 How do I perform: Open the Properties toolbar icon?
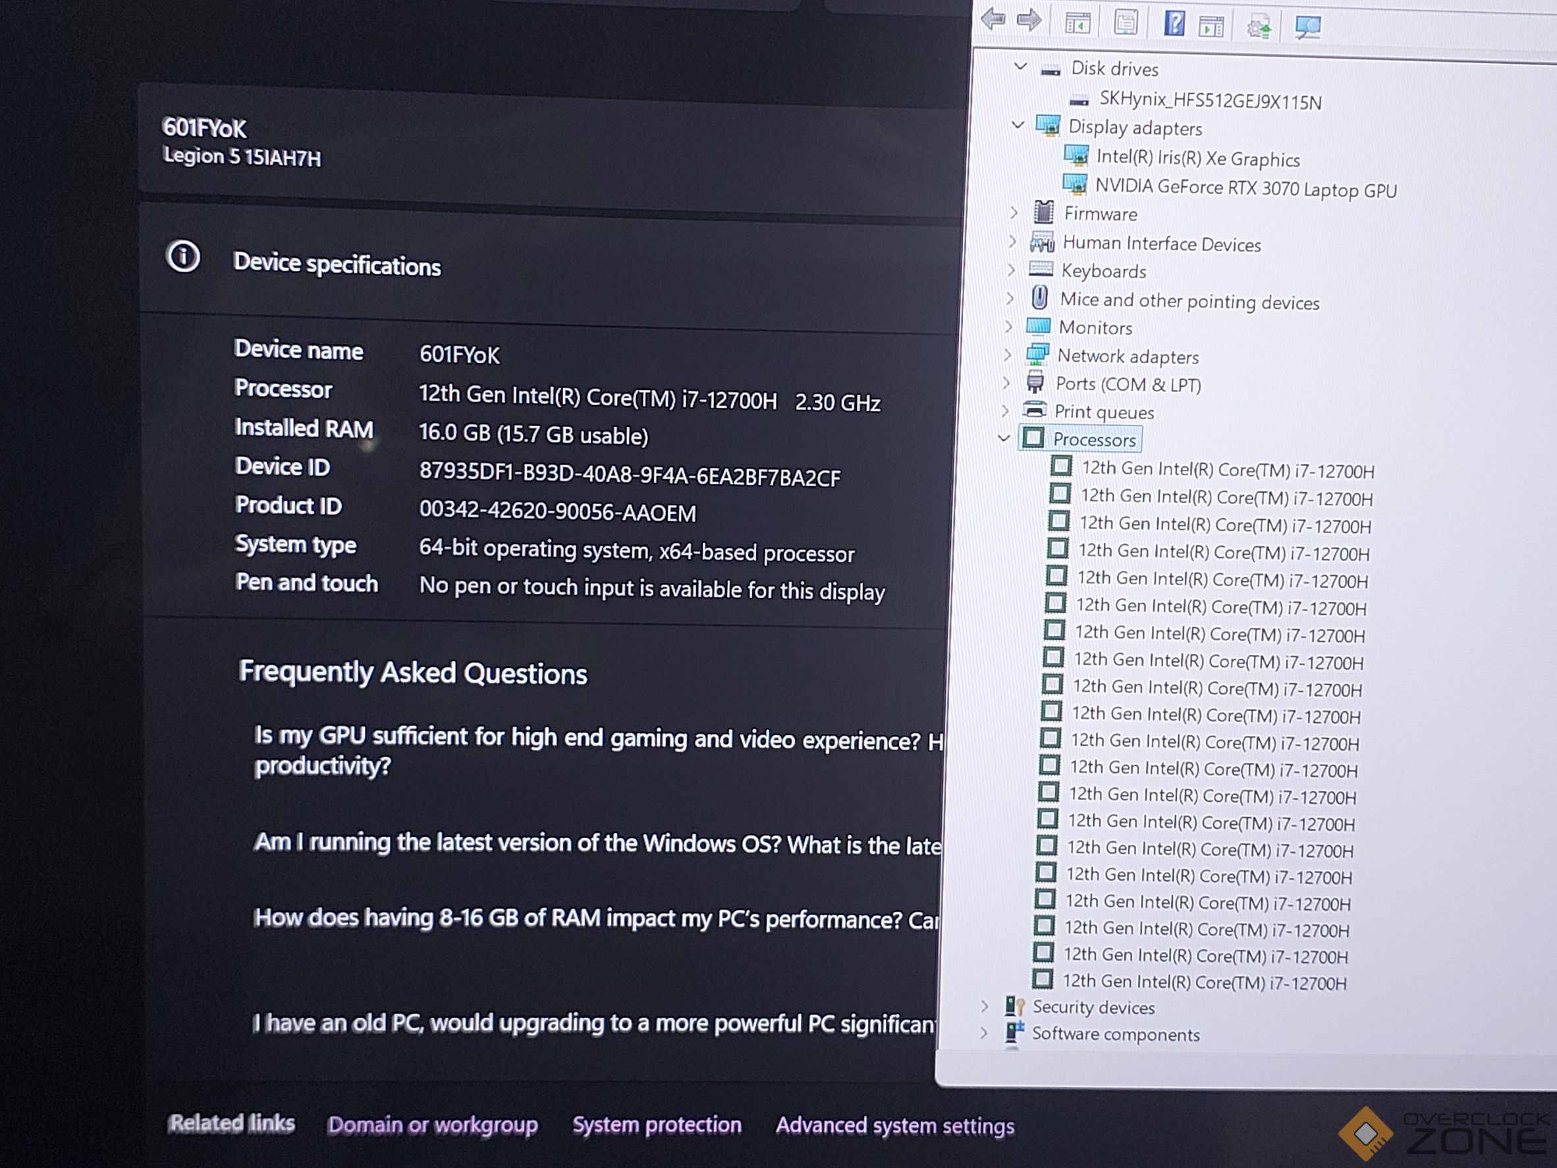[x=1126, y=23]
